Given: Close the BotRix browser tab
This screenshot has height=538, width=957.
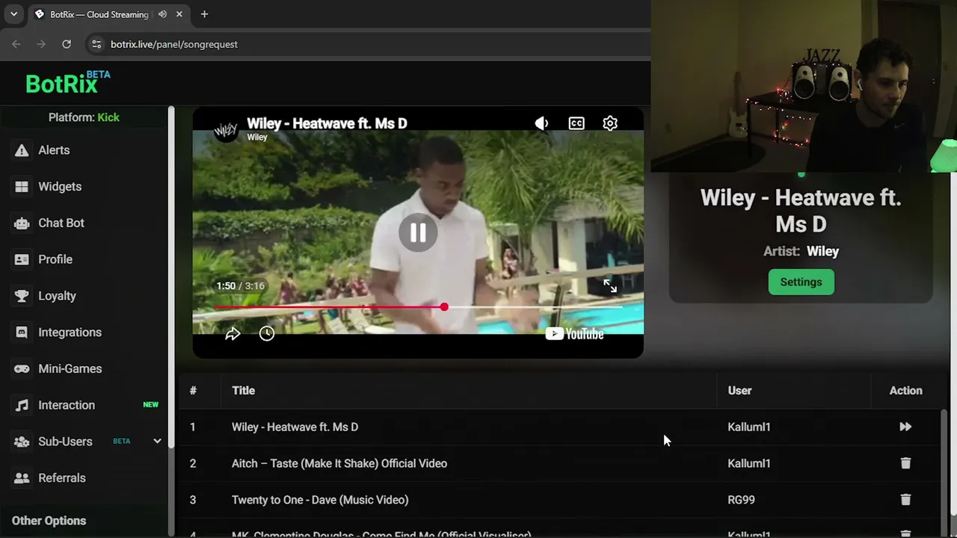Looking at the screenshot, I should (x=179, y=14).
